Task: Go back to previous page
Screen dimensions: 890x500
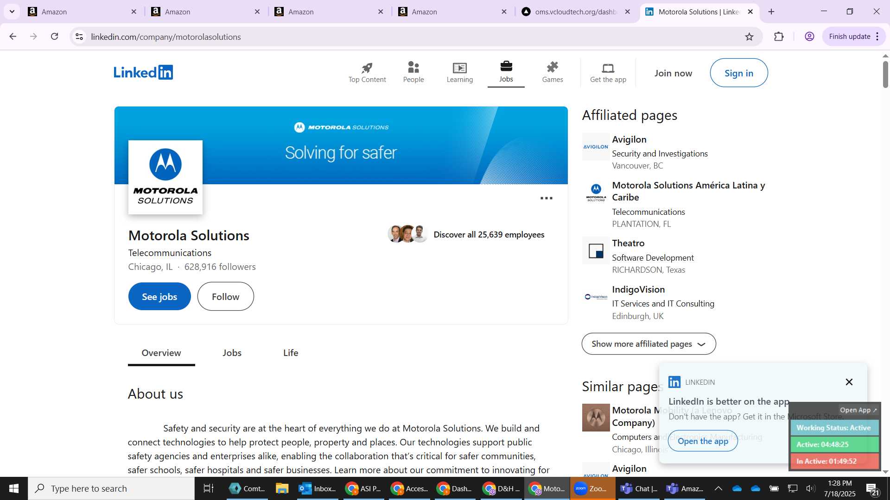Action: pos(13,37)
